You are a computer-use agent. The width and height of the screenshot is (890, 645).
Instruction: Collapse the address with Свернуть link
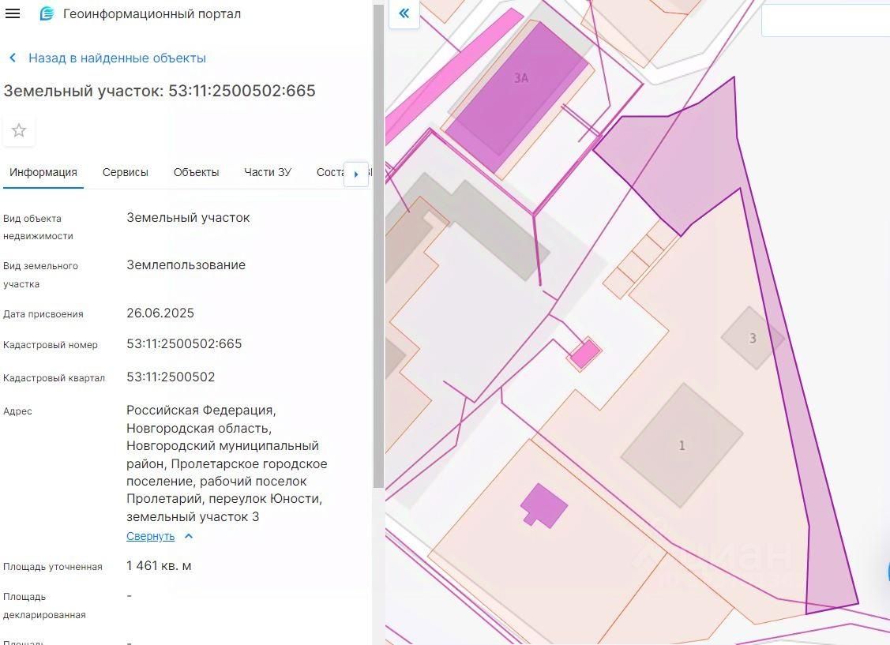point(150,536)
